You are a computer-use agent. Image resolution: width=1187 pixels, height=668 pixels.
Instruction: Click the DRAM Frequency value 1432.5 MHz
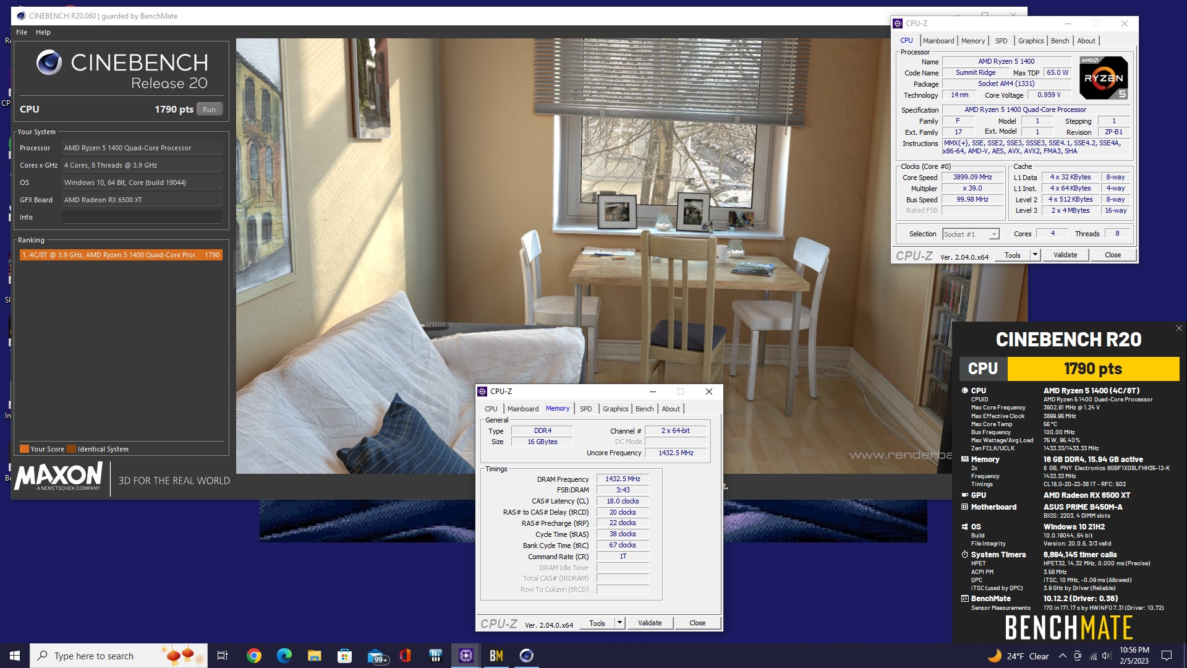623,479
